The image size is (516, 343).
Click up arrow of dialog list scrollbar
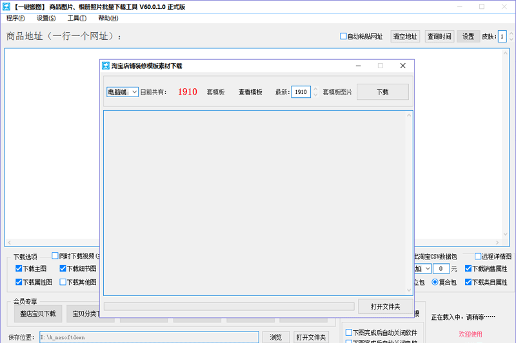tap(409, 115)
